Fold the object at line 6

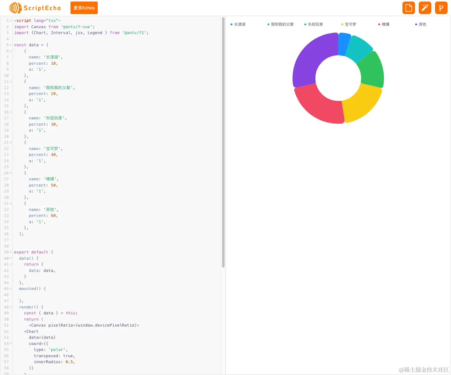click(x=11, y=51)
